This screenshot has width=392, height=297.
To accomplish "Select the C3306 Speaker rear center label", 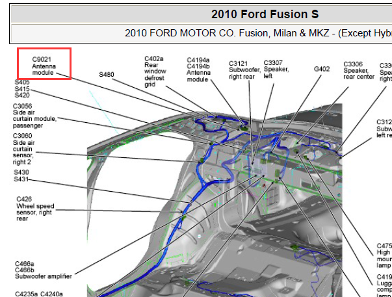I will point(359,70).
